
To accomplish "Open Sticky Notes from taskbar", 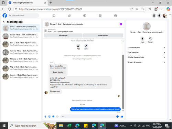I will point(86,126).
